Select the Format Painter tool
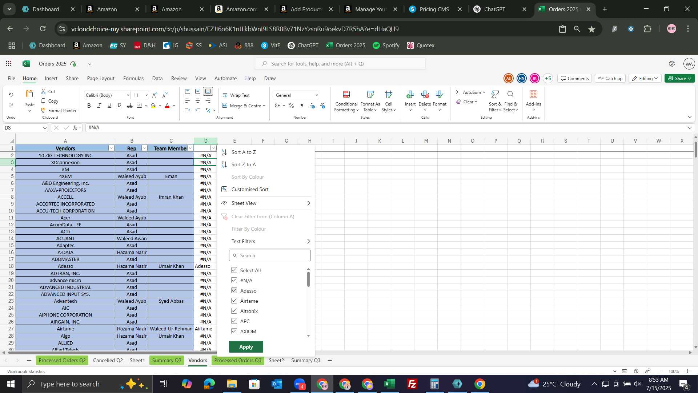Viewport: 698px width, 393px height. coord(59,110)
